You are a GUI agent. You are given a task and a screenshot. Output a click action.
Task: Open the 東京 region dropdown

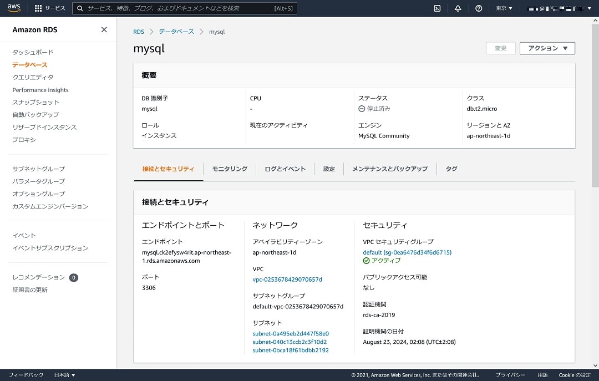(x=504, y=8)
